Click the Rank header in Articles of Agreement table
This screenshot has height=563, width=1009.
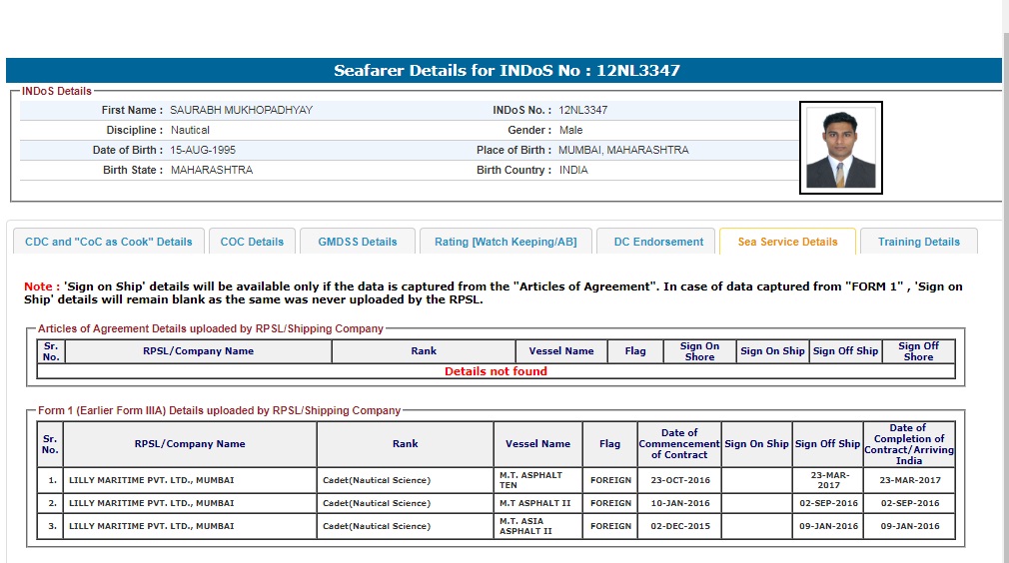click(x=424, y=351)
